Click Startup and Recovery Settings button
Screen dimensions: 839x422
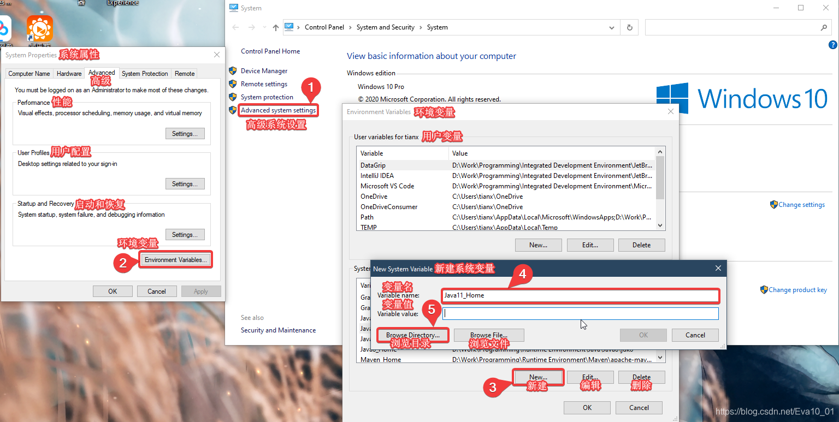tap(185, 235)
